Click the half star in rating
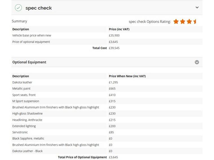 (x=195, y=21)
